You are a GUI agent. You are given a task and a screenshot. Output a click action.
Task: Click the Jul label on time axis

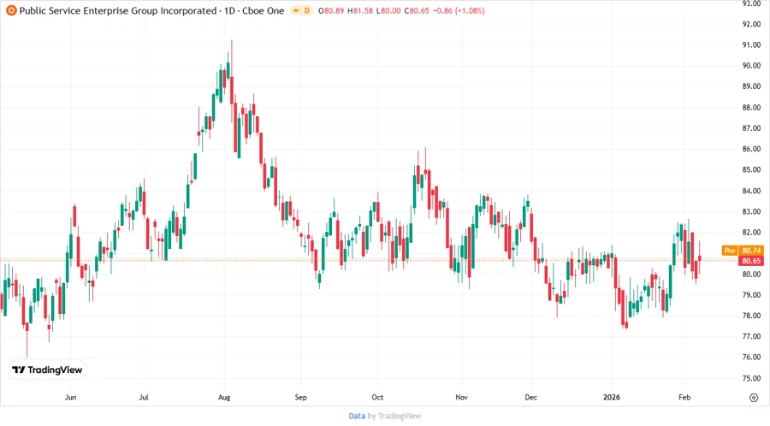click(144, 397)
